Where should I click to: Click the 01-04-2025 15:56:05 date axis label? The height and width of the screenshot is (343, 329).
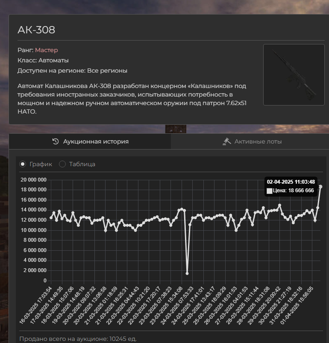coord(297,305)
